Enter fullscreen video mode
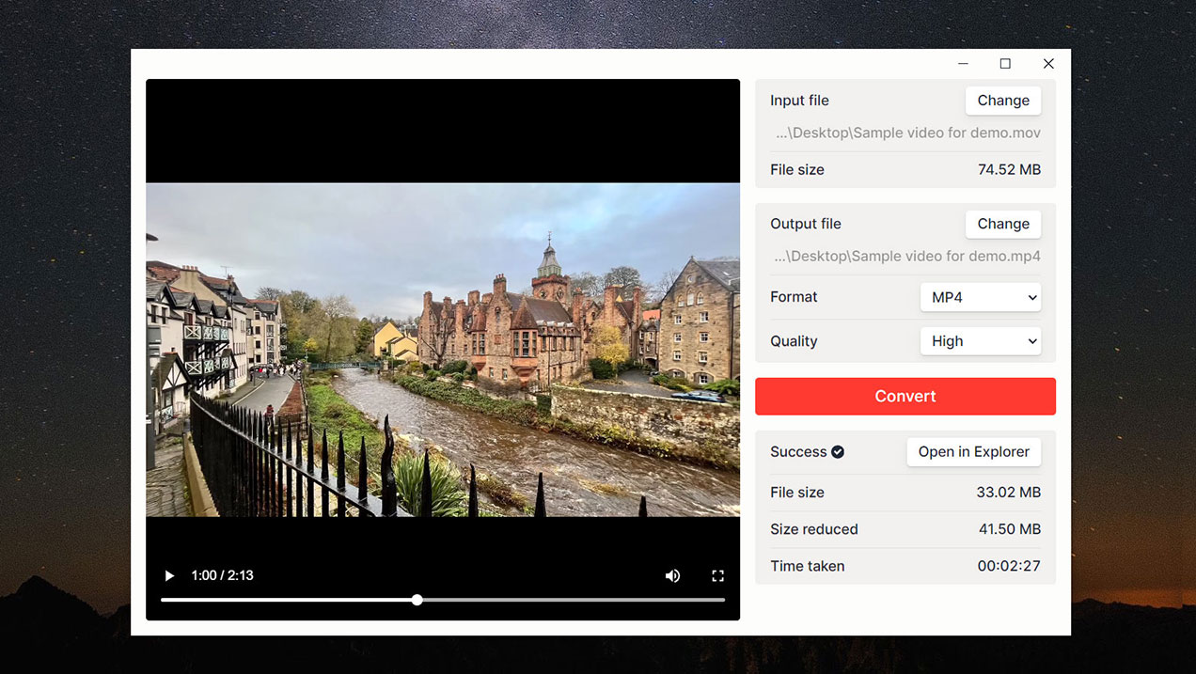Image resolution: width=1196 pixels, height=674 pixels. coord(717,575)
